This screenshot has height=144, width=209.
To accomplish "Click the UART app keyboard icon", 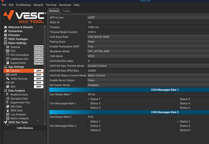I will pyautogui.click(x=8, y=75).
